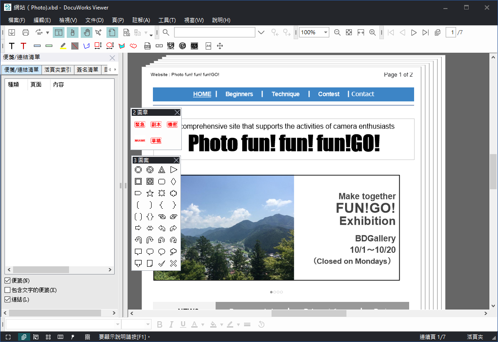Open the 檢視(V) menu

[68, 20]
